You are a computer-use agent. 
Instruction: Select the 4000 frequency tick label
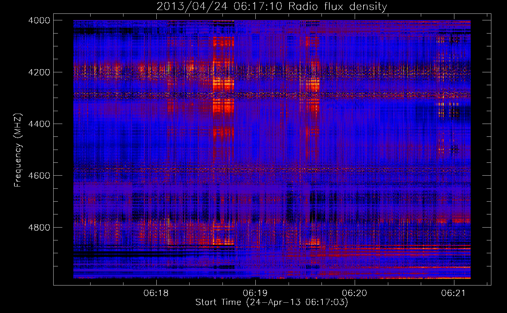pyautogui.click(x=39, y=20)
